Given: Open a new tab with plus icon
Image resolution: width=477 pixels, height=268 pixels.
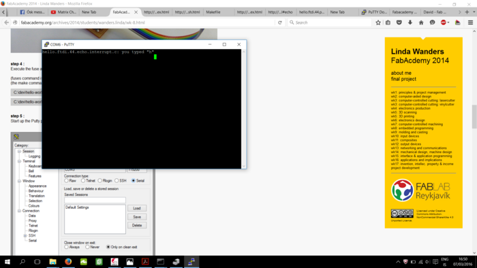Looking at the screenshot, I should [x=467, y=12].
